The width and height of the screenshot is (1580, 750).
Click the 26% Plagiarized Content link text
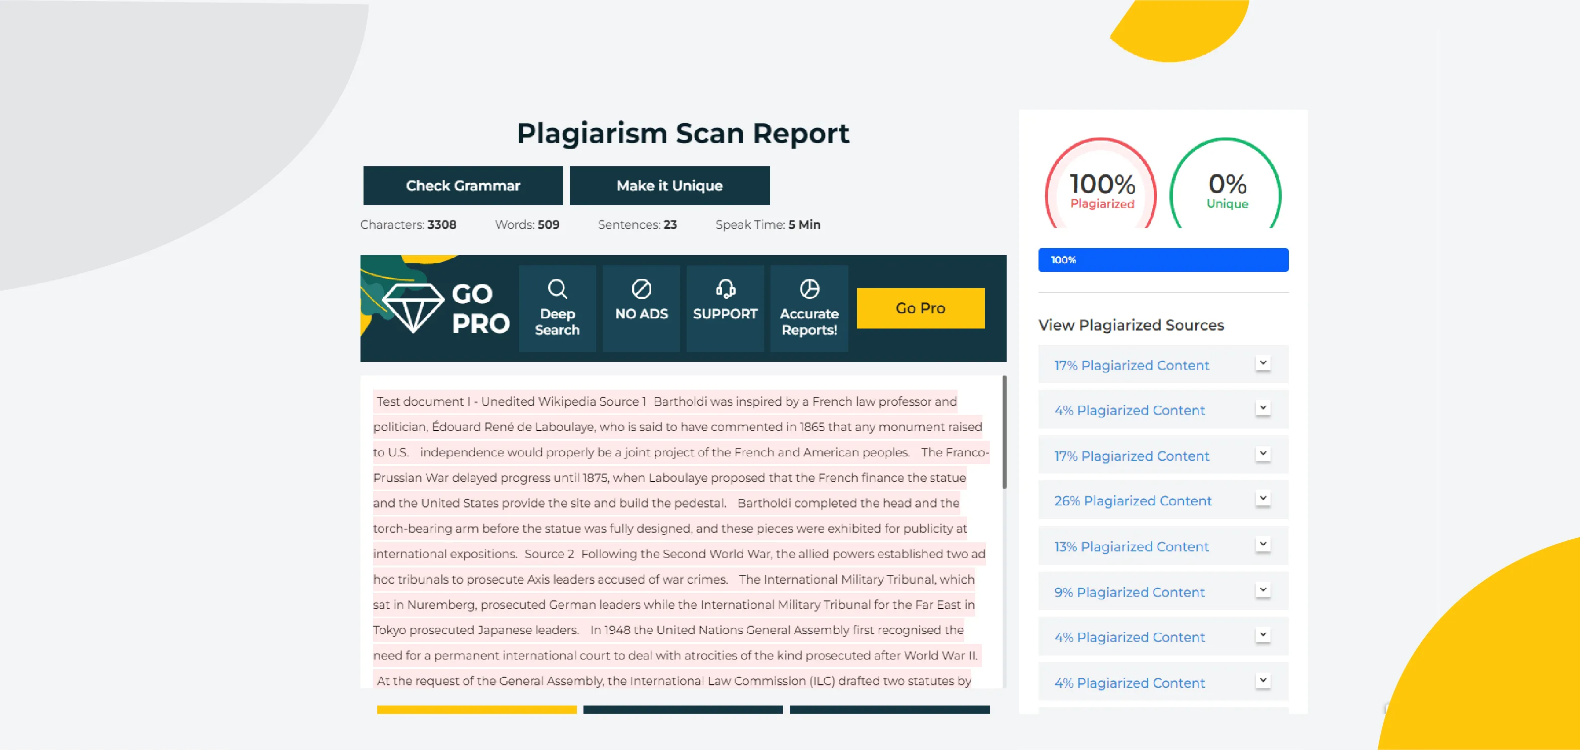coord(1132,501)
